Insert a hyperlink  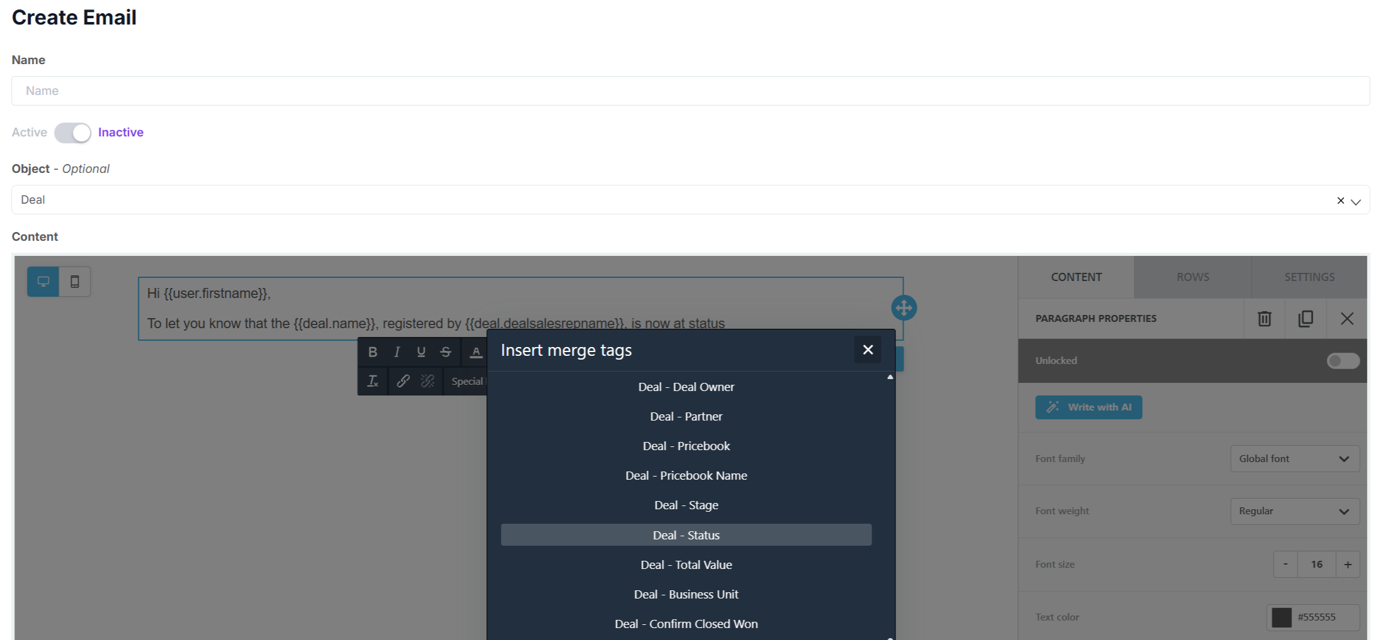[403, 381]
